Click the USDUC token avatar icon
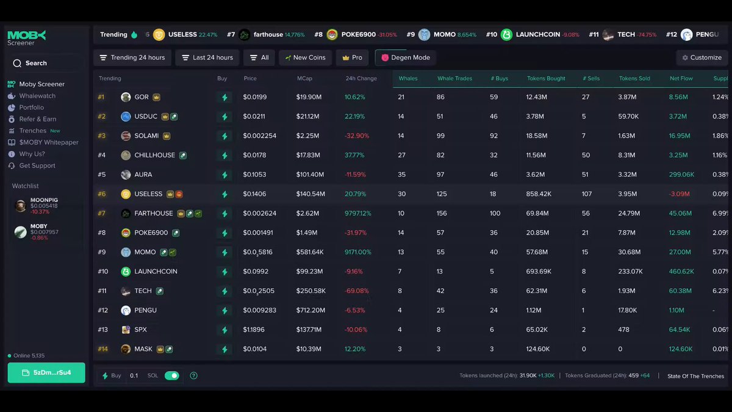Screen dimensions: 732x412 (126, 117)
